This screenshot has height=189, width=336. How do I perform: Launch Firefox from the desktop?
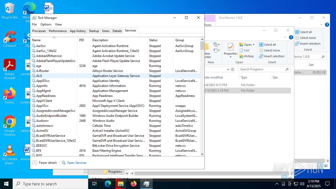coord(9,96)
